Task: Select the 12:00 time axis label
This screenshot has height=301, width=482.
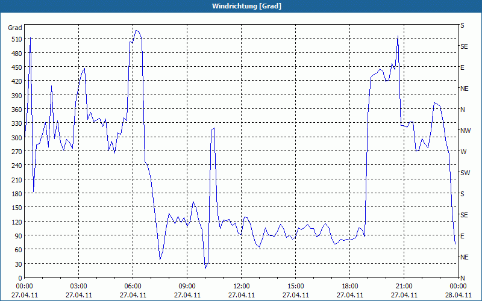Action: [x=242, y=287]
